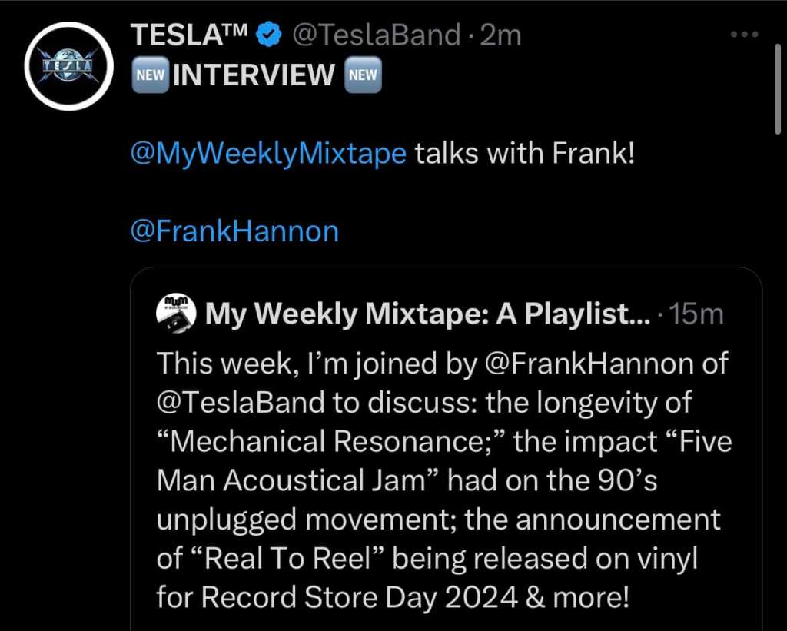Visit the @MyWeeklyMixtape mention link
The height and width of the screenshot is (631, 787).
(269, 153)
